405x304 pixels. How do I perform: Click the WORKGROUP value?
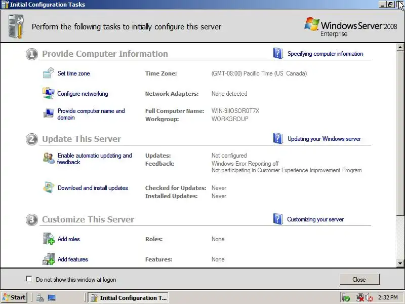point(230,119)
